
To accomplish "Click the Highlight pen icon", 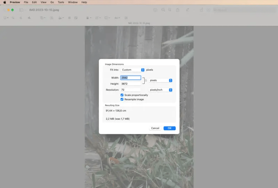I will click(187, 10).
